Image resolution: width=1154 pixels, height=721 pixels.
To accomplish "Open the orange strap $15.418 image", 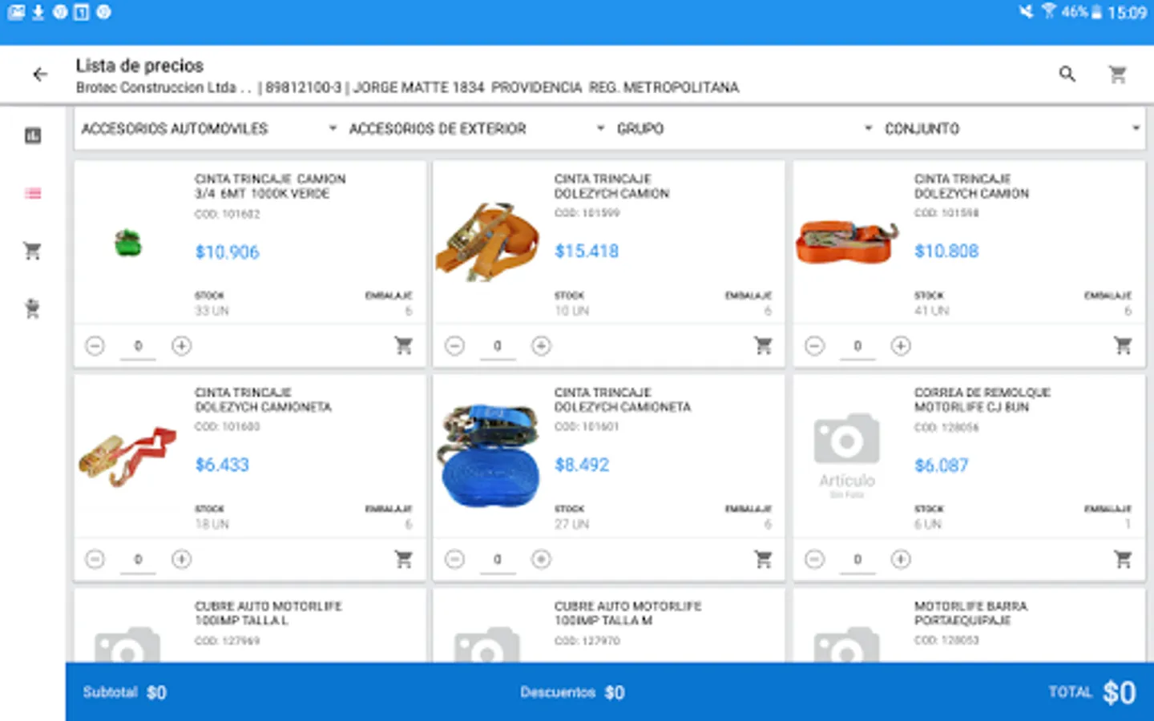I will [488, 241].
